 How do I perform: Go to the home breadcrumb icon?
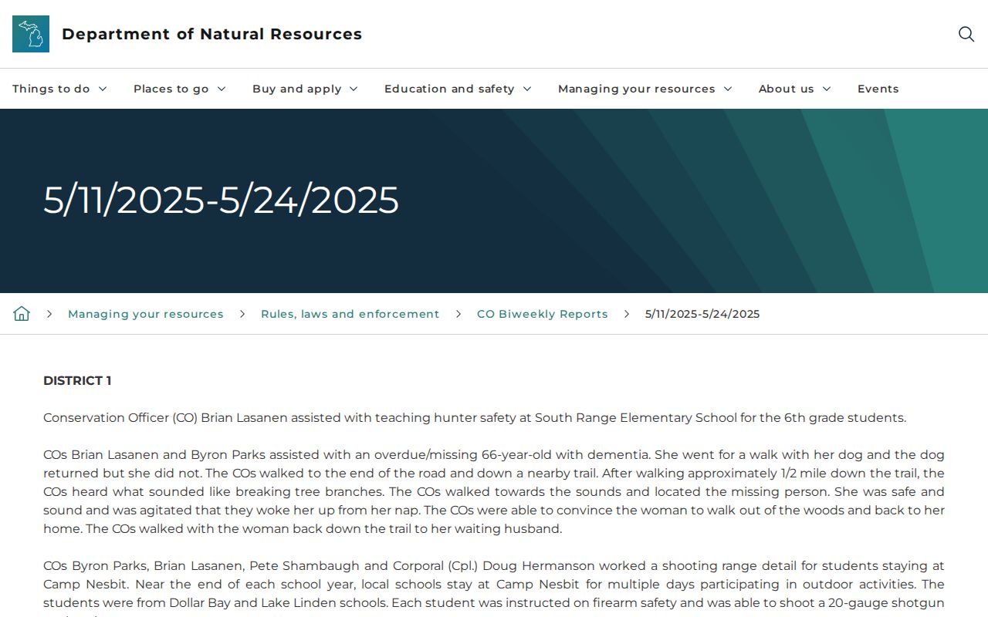coord(22,314)
